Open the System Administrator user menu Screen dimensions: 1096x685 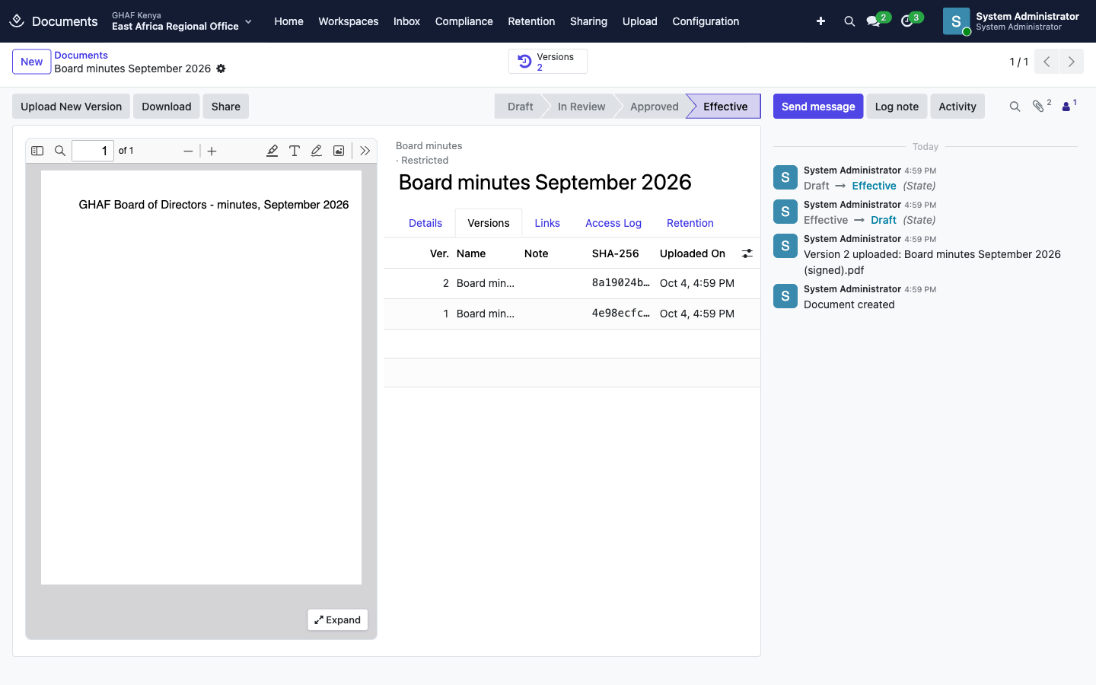click(x=1011, y=21)
